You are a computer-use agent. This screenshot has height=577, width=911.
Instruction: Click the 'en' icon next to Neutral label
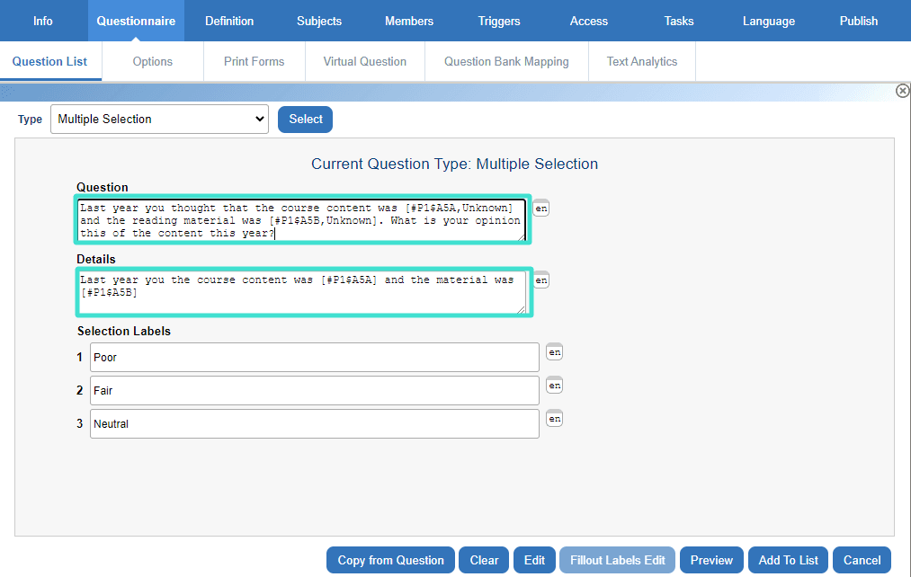pyautogui.click(x=555, y=419)
